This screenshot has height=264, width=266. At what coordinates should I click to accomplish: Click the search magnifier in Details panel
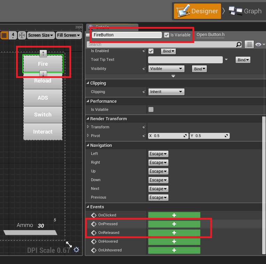coord(238,44)
